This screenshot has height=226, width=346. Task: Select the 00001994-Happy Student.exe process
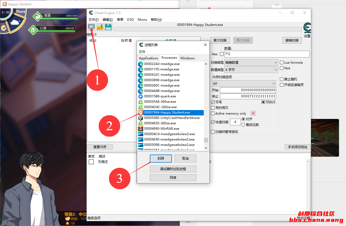(x=167, y=112)
